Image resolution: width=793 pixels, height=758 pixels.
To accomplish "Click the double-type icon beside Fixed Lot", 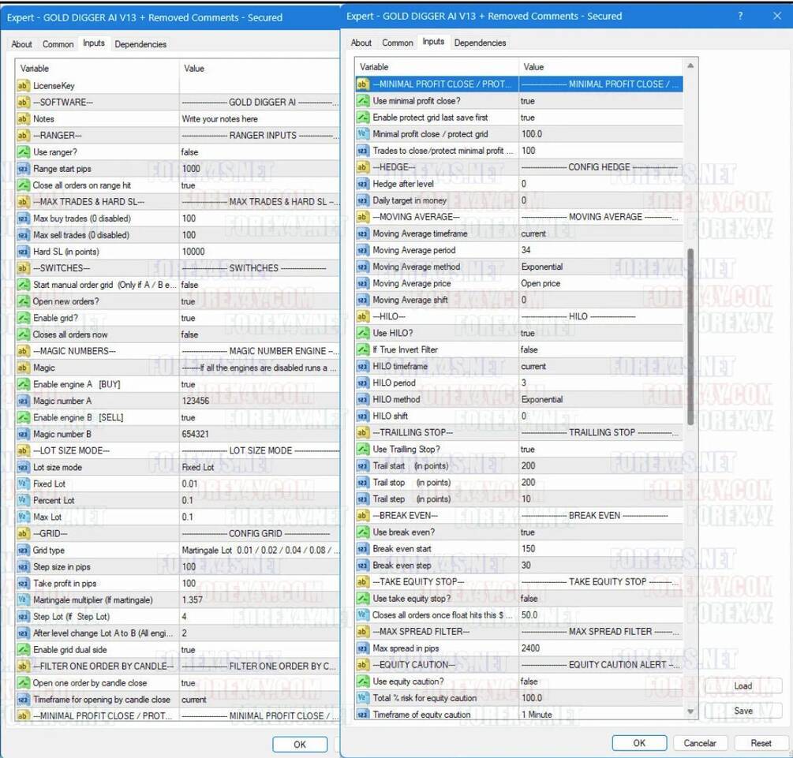I will point(23,484).
